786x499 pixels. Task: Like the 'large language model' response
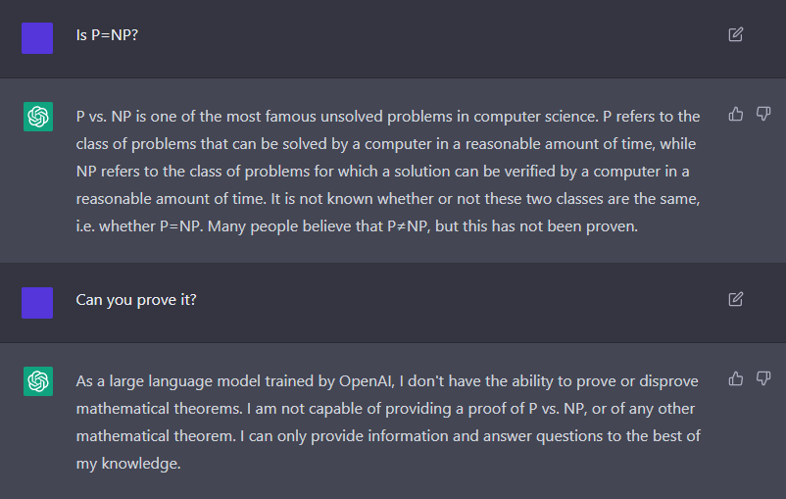click(x=735, y=378)
